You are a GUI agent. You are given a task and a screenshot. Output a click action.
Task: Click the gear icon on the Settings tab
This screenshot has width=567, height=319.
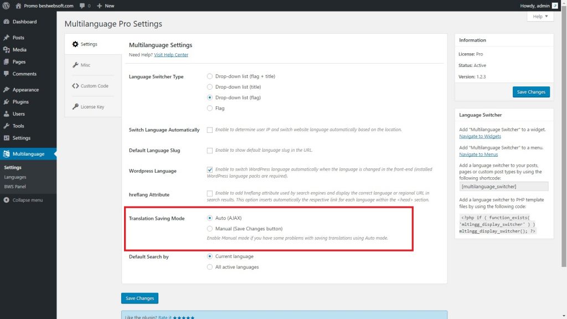[x=75, y=44]
